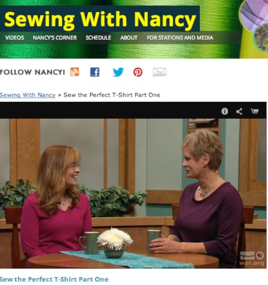Open For Stations and Media
The image size is (268, 285).
(x=180, y=37)
